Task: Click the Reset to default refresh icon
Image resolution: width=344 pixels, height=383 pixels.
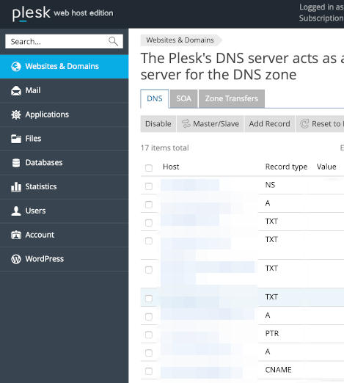Action: [x=304, y=124]
